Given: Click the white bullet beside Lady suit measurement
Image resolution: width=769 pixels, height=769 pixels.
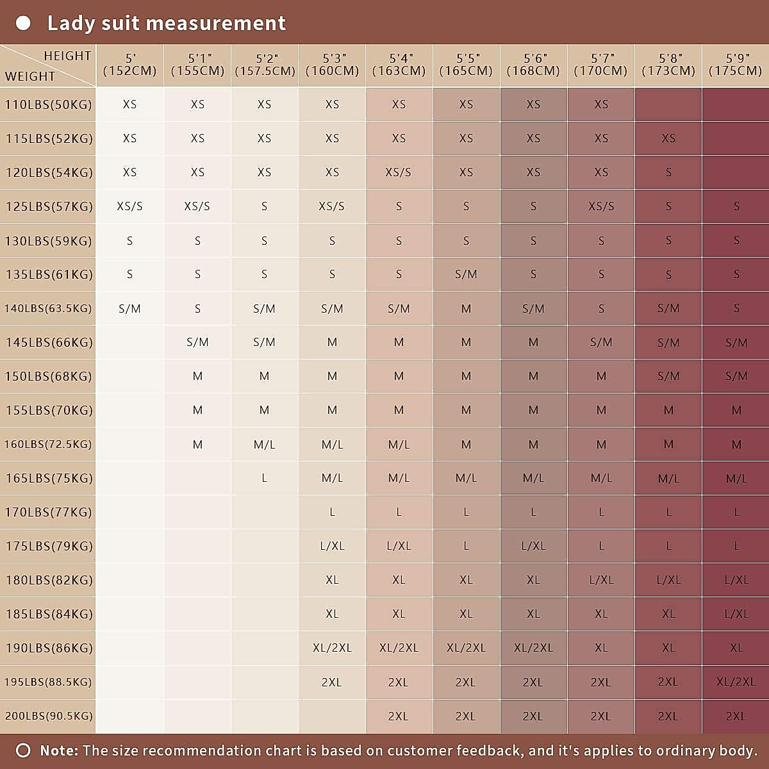Looking at the screenshot, I should pos(23,24).
